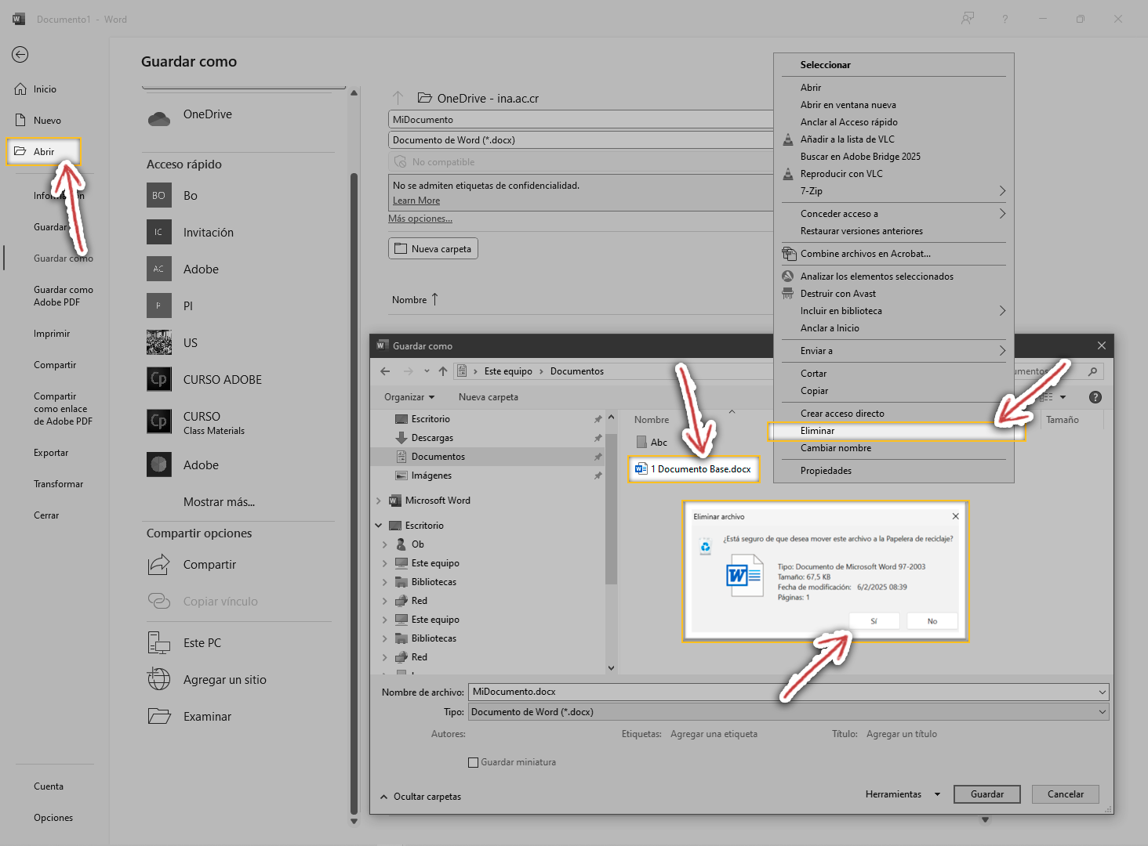Click the Este PC computer icon
The image size is (1148, 846).
[159, 643]
